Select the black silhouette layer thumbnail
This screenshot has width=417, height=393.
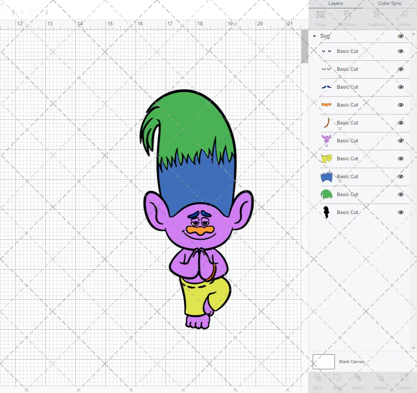327,212
